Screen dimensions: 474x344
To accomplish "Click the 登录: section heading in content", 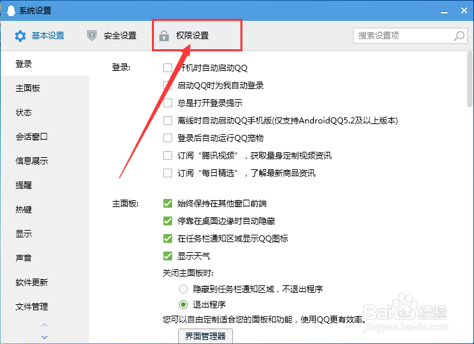I will click(x=122, y=67).
